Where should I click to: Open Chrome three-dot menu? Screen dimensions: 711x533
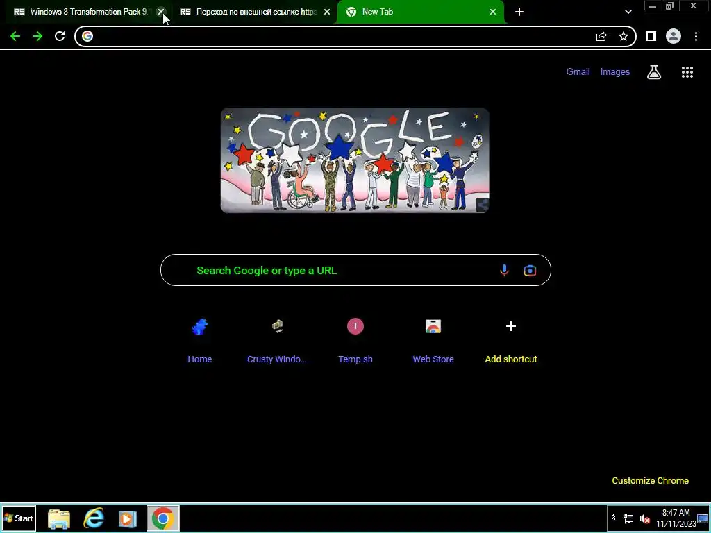696,36
